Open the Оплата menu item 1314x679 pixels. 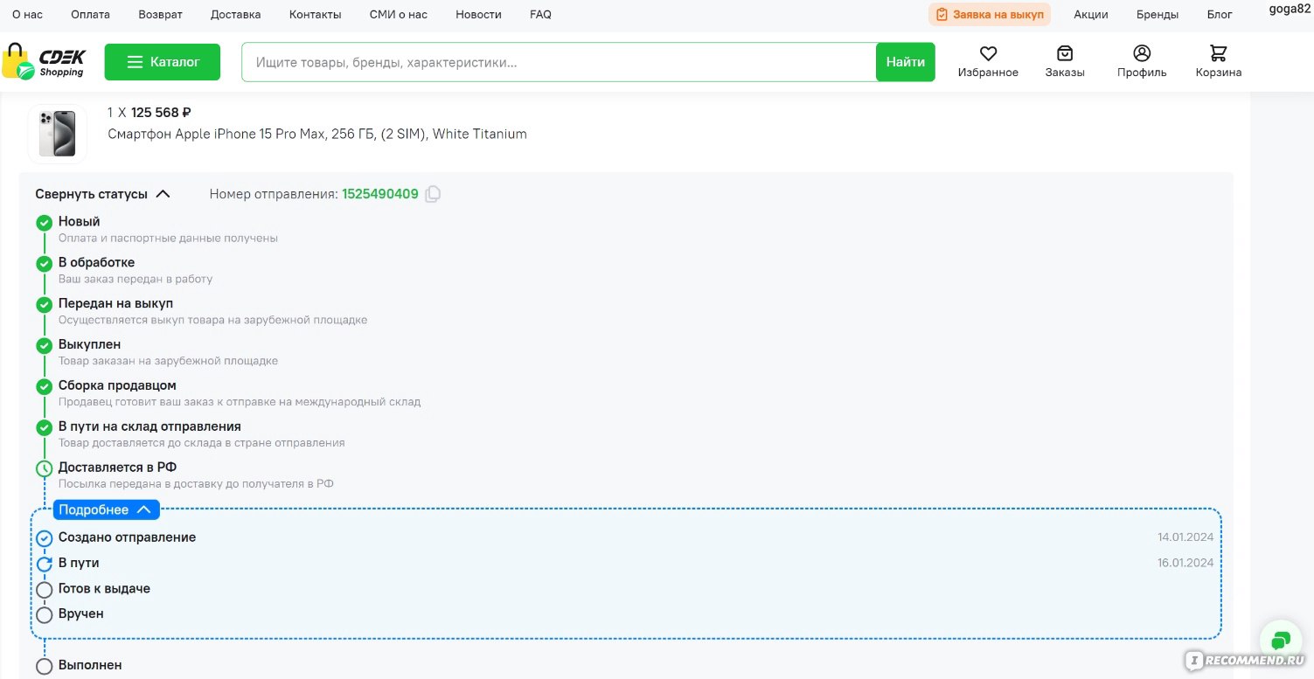tap(90, 15)
